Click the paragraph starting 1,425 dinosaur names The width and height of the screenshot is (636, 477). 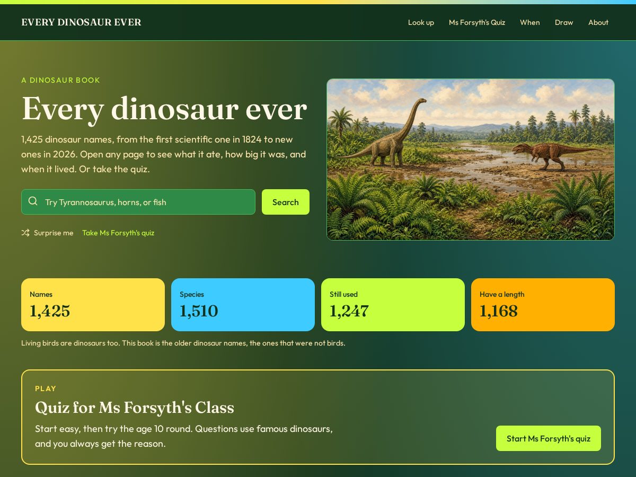pyautogui.click(x=164, y=154)
